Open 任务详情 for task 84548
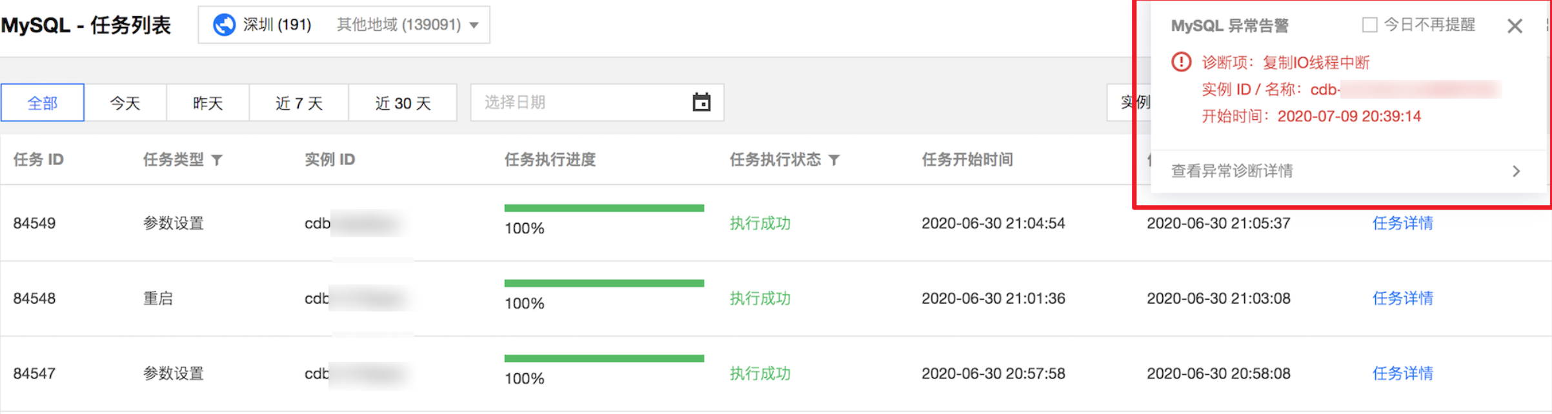 (1402, 299)
